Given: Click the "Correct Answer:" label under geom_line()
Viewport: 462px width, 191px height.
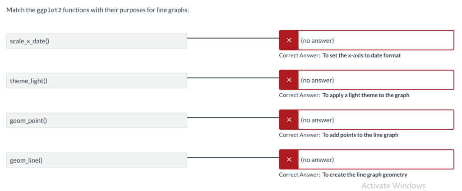Looking at the screenshot, I should pos(299,175).
